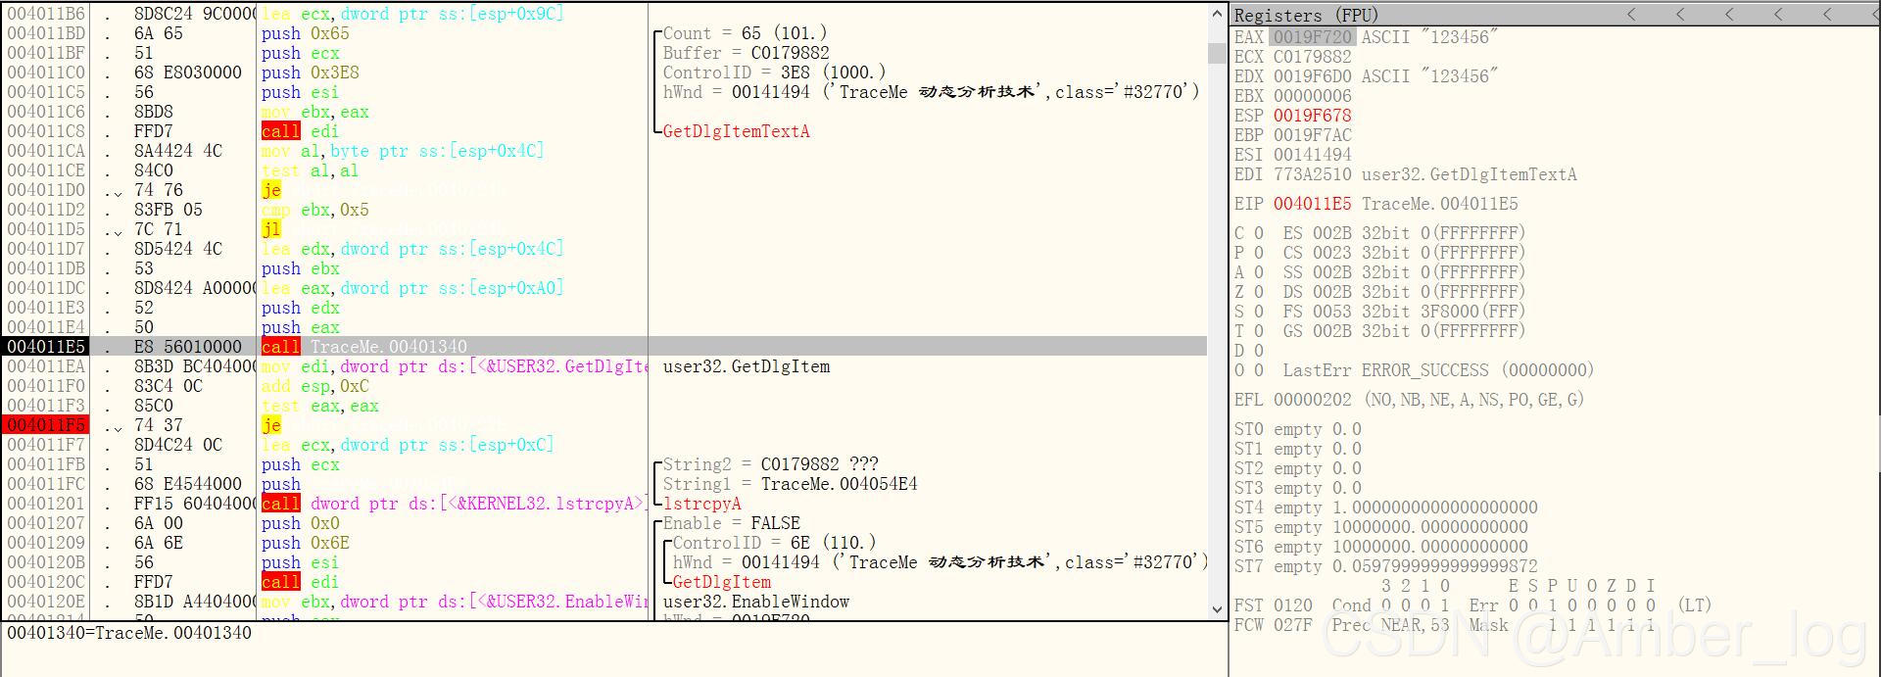Click the disassembly scrollbar up arrow
The height and width of the screenshot is (677, 1881).
(1218, 14)
